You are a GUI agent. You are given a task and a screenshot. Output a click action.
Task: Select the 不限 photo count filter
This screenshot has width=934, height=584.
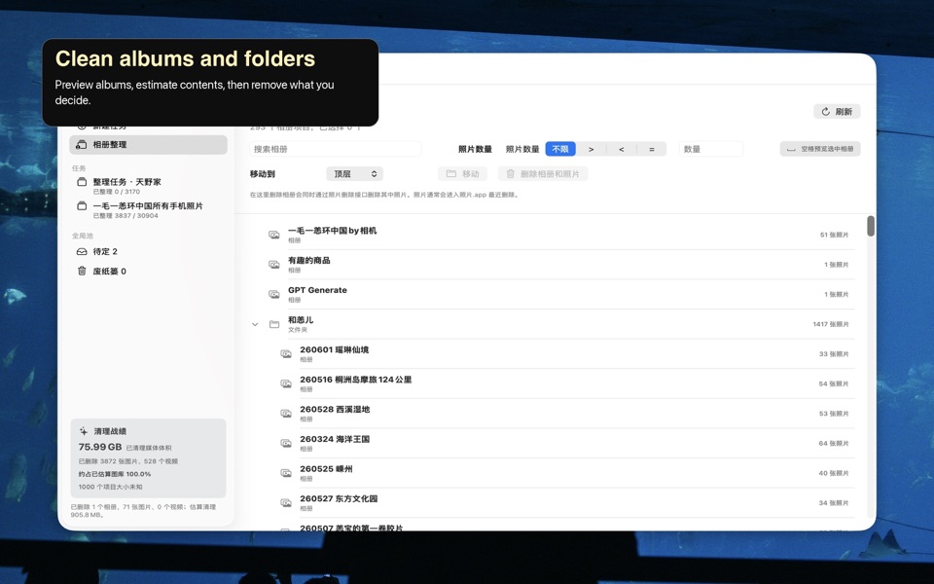click(560, 149)
